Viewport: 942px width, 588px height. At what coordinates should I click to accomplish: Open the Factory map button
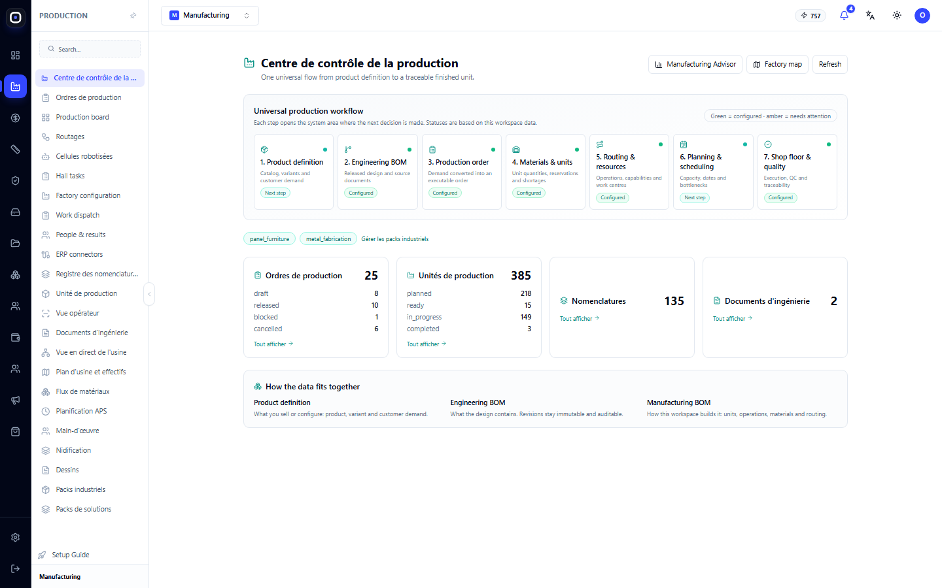(x=777, y=64)
